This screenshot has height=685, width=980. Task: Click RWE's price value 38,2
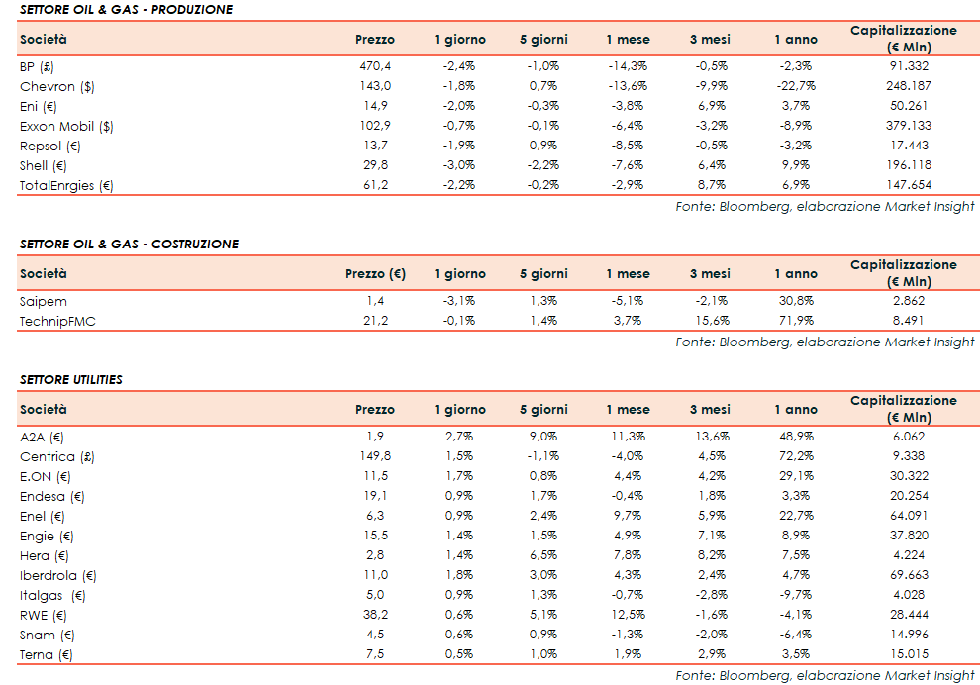pyautogui.click(x=374, y=615)
